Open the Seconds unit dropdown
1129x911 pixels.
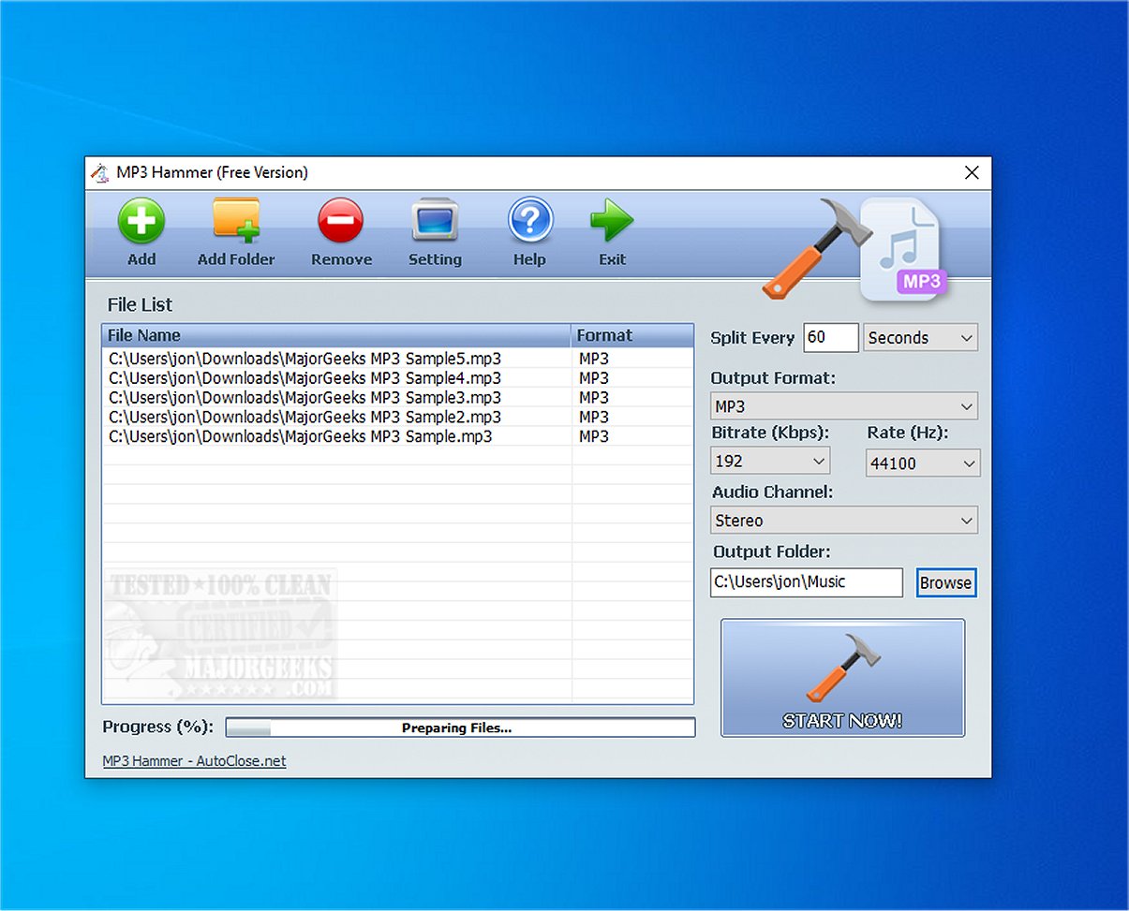(920, 338)
